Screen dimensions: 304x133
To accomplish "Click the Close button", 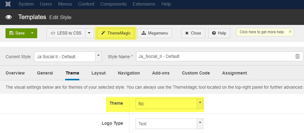I will coord(193,33).
